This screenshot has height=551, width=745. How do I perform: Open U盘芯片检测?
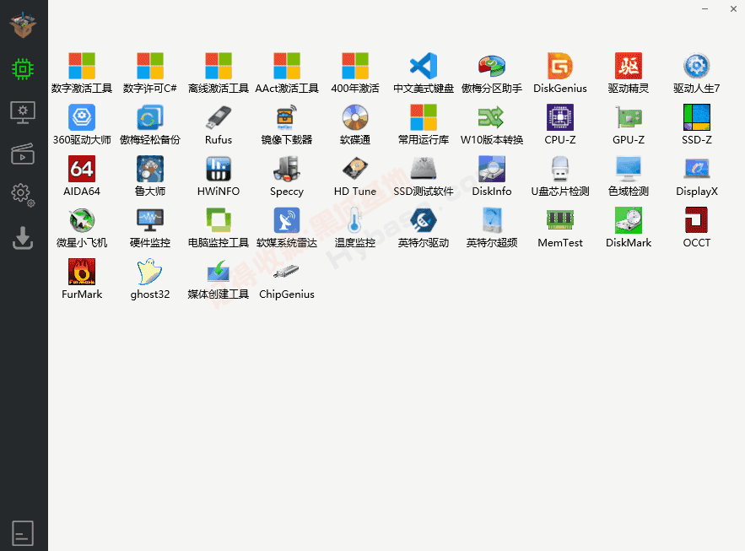(560, 176)
